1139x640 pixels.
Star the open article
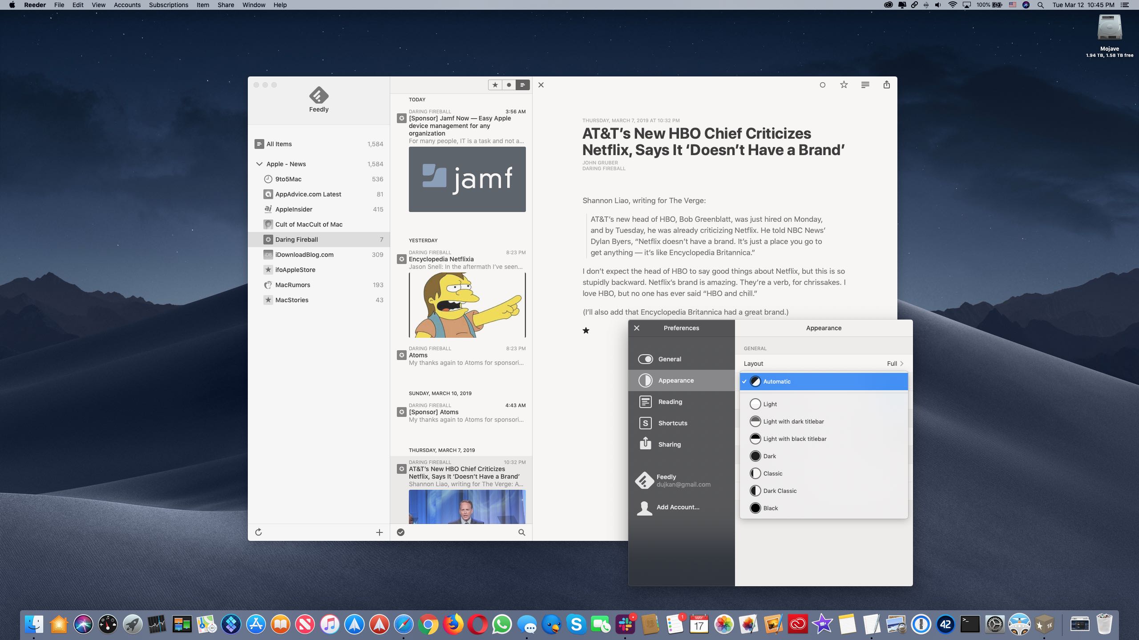coord(844,84)
